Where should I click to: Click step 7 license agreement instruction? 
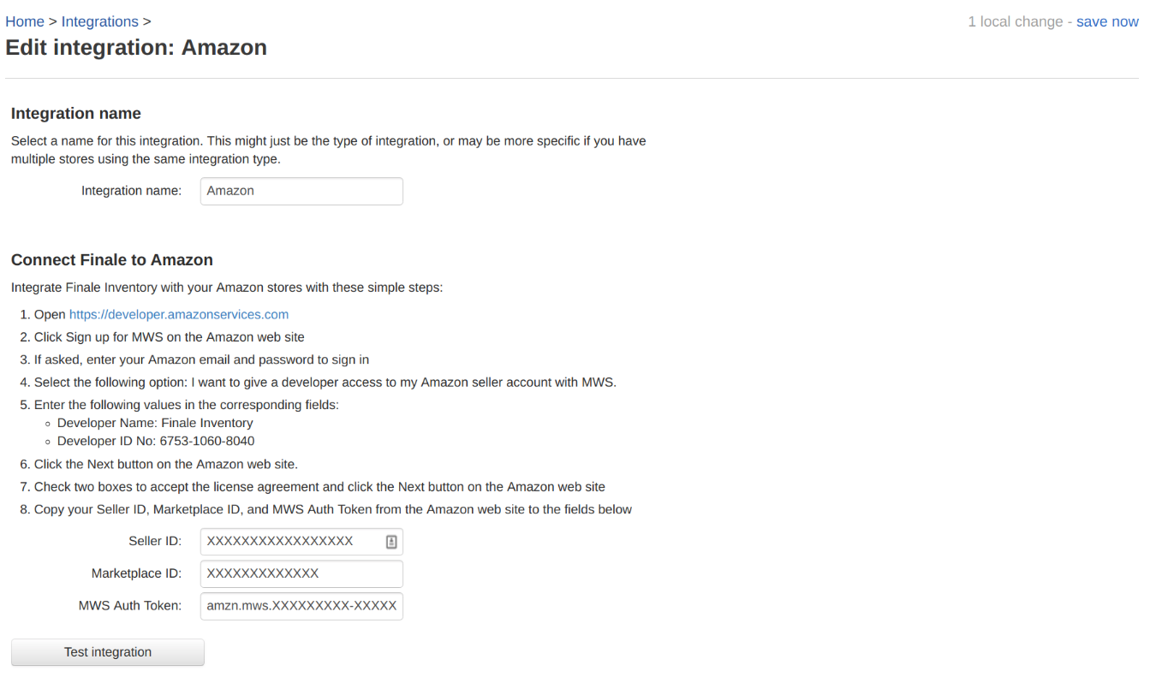(x=319, y=487)
